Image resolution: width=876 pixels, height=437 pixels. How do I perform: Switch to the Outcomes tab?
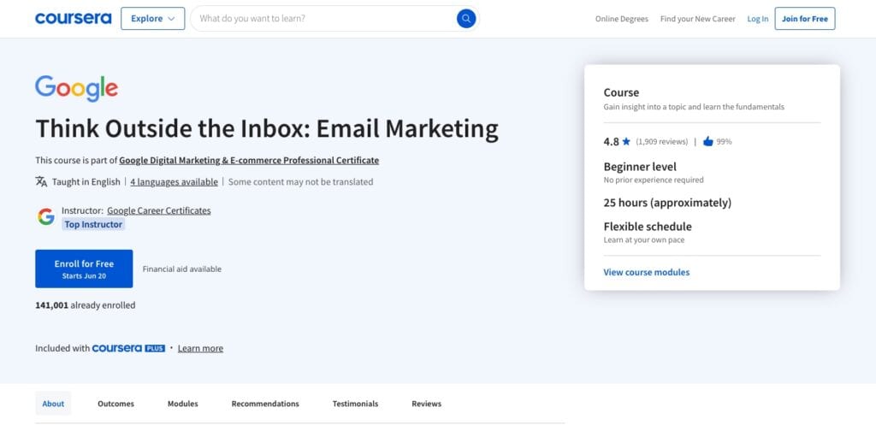tap(115, 404)
